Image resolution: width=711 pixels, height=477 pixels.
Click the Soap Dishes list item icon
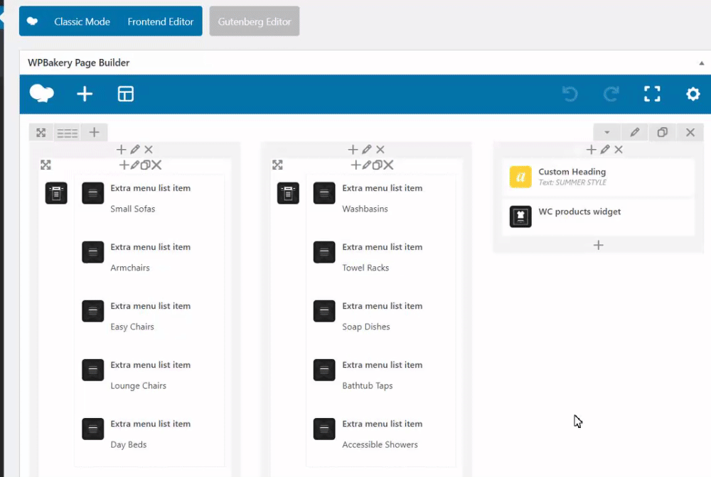(x=324, y=311)
